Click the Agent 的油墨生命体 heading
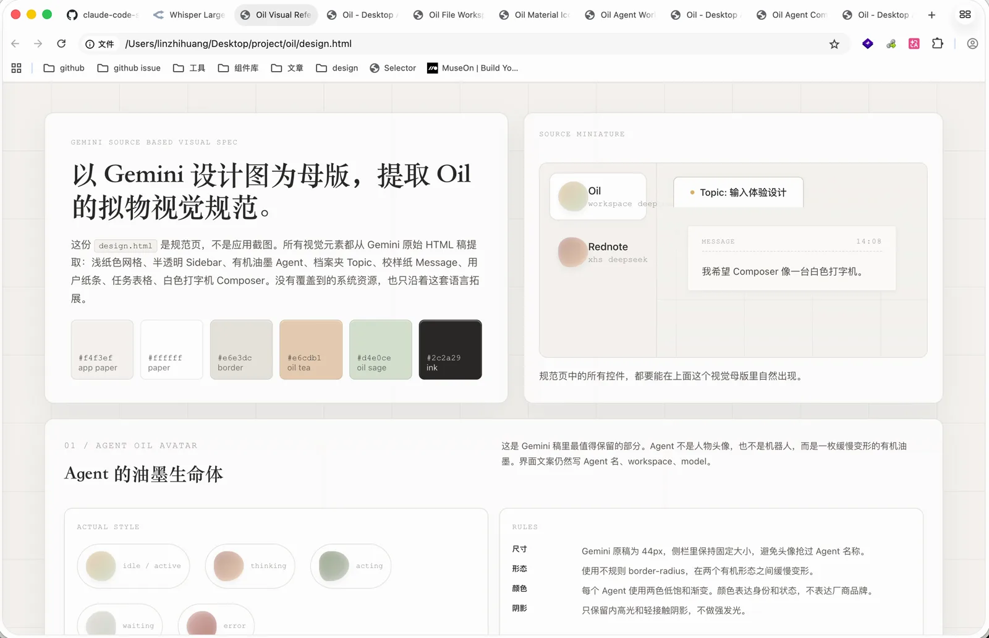Screen dimensions: 989x638 [143, 474]
